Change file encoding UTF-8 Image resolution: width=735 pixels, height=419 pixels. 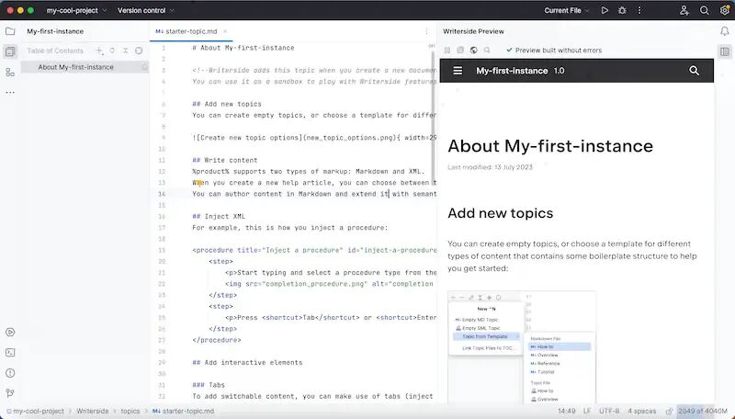tap(609, 411)
